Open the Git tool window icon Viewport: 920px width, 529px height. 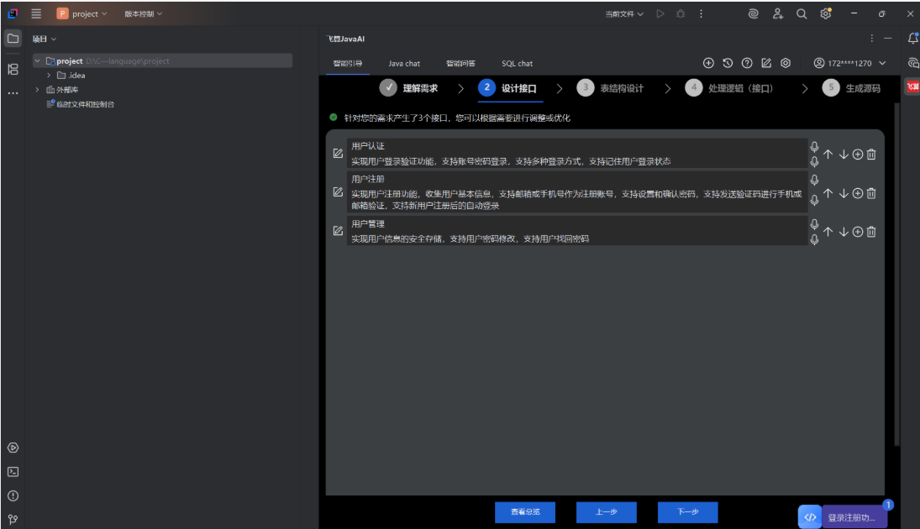click(x=13, y=519)
